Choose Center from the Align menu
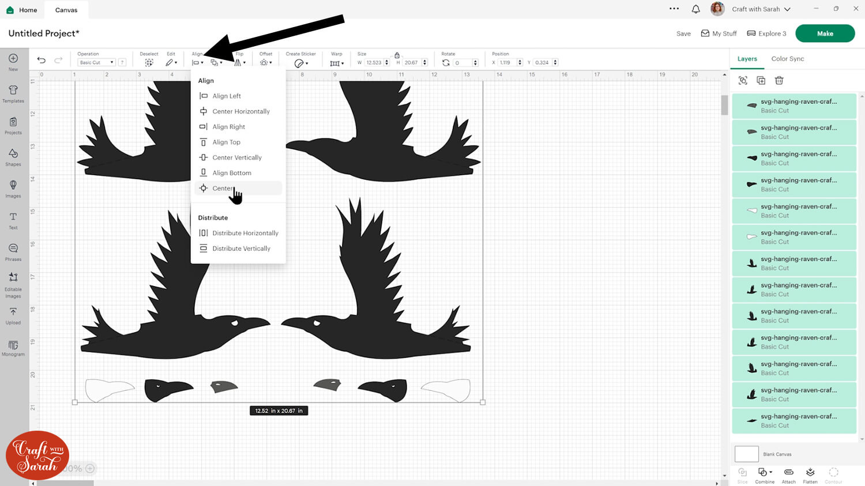 [223, 189]
